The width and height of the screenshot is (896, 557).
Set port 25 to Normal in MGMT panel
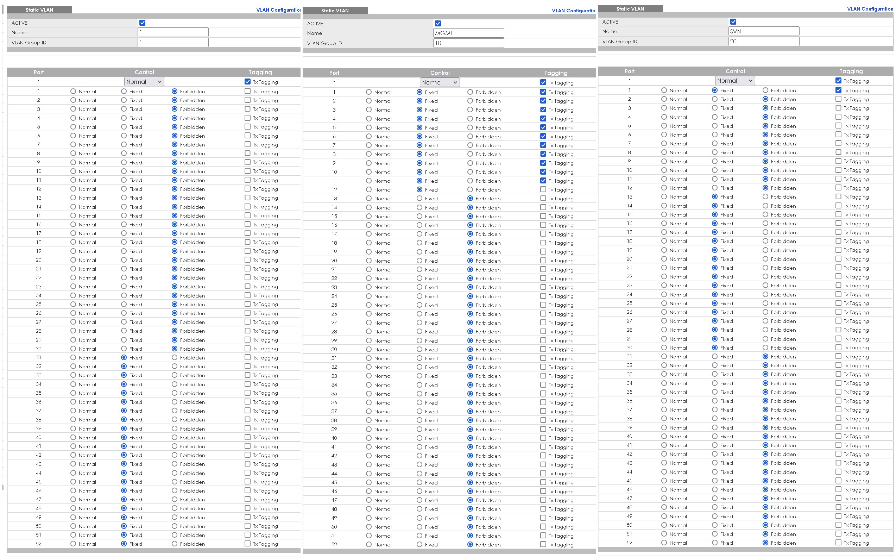369,305
